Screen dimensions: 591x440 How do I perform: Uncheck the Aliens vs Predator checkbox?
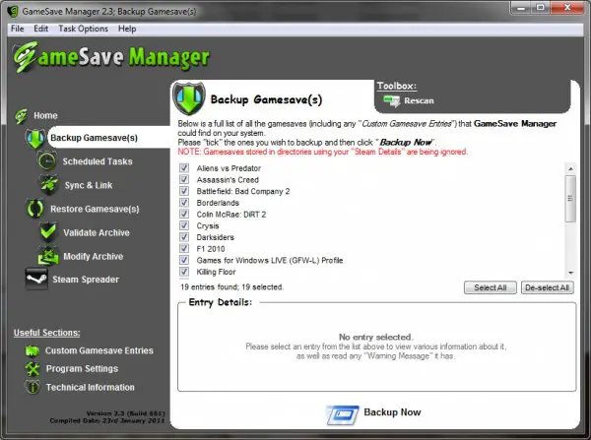click(184, 168)
